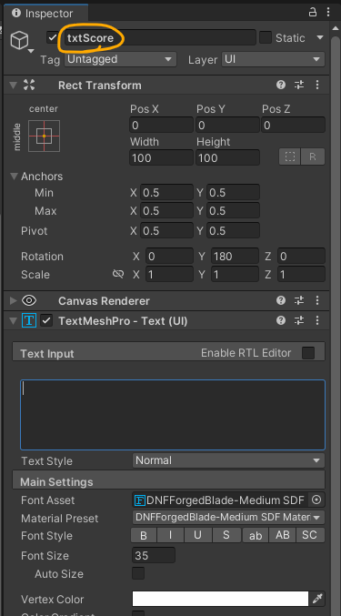Open the Inspector panel kebab menu

tap(328, 12)
